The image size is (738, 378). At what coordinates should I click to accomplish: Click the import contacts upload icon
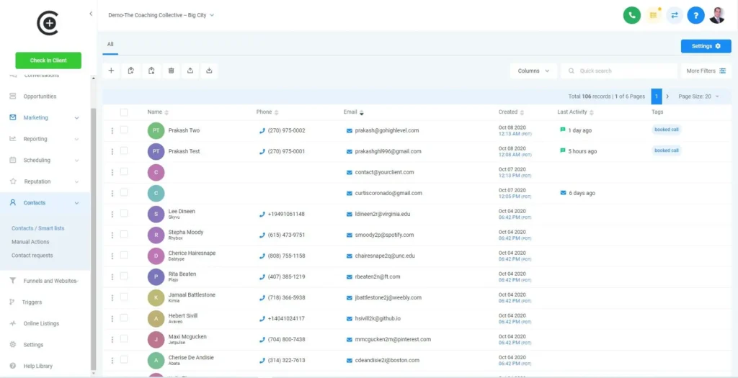pyautogui.click(x=190, y=71)
